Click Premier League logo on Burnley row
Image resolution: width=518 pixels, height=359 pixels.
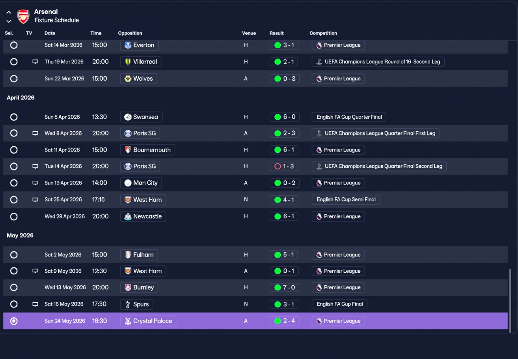(319, 287)
